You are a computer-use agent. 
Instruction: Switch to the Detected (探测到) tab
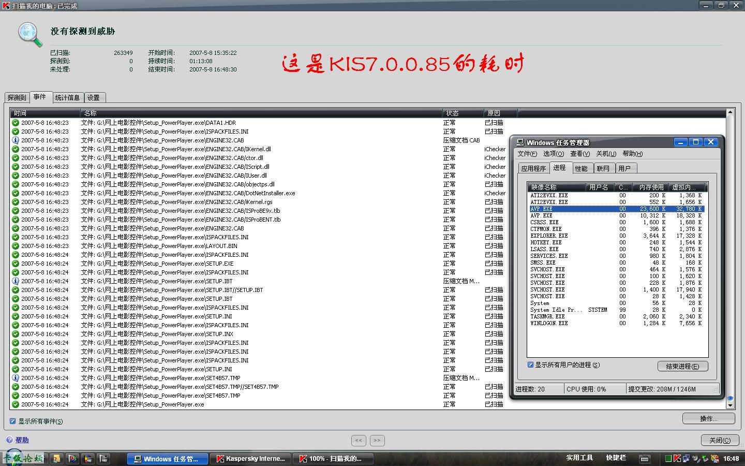(x=17, y=97)
